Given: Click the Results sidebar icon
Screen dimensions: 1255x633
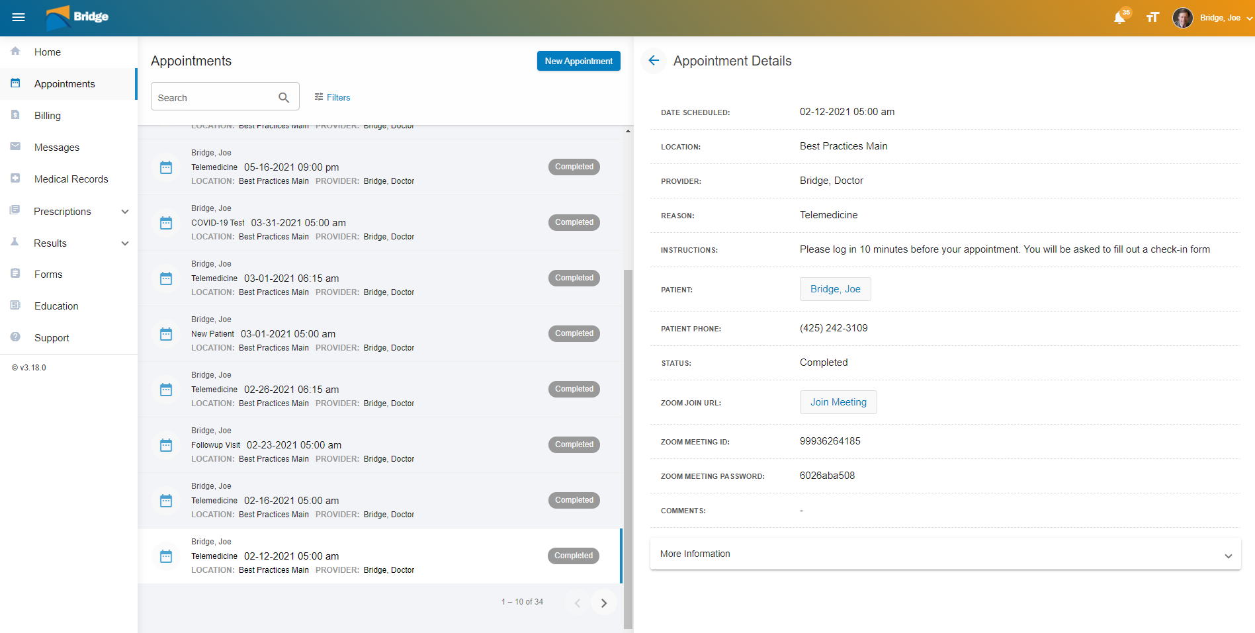Looking at the screenshot, I should [x=15, y=242].
